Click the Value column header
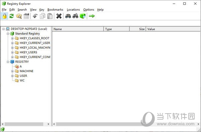This screenshot has width=201, height=132. point(173,29)
